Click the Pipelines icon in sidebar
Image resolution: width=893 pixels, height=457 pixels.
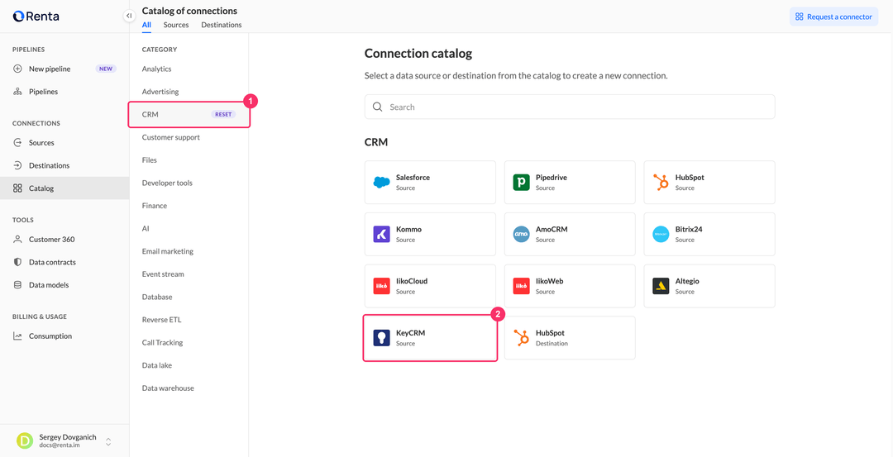[17, 92]
